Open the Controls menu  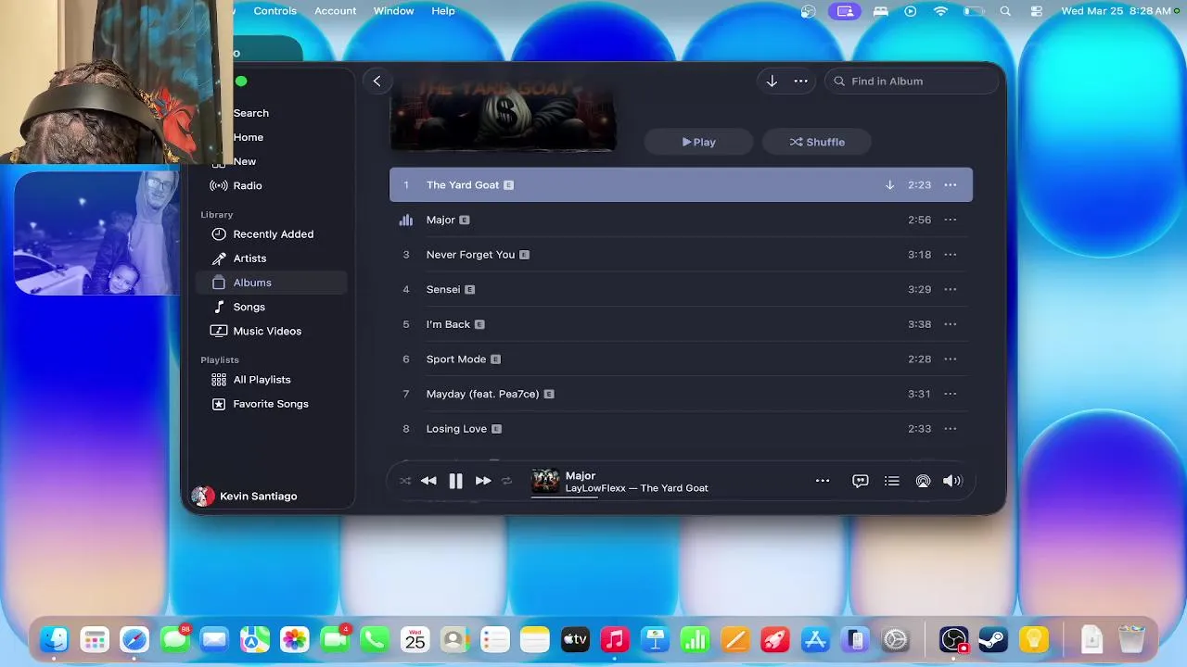coord(275,11)
